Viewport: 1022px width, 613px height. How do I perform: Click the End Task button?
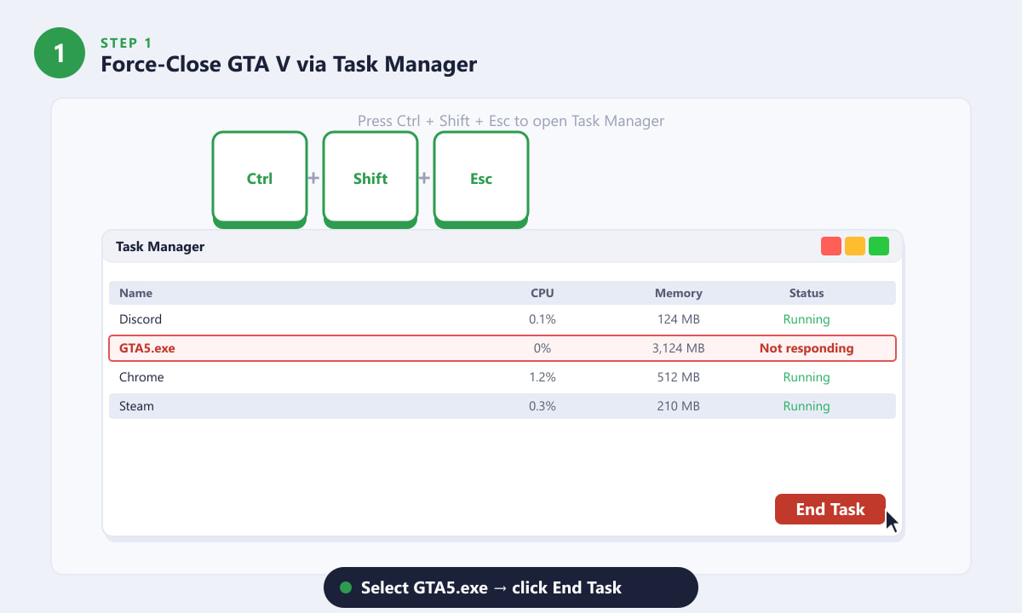830,509
